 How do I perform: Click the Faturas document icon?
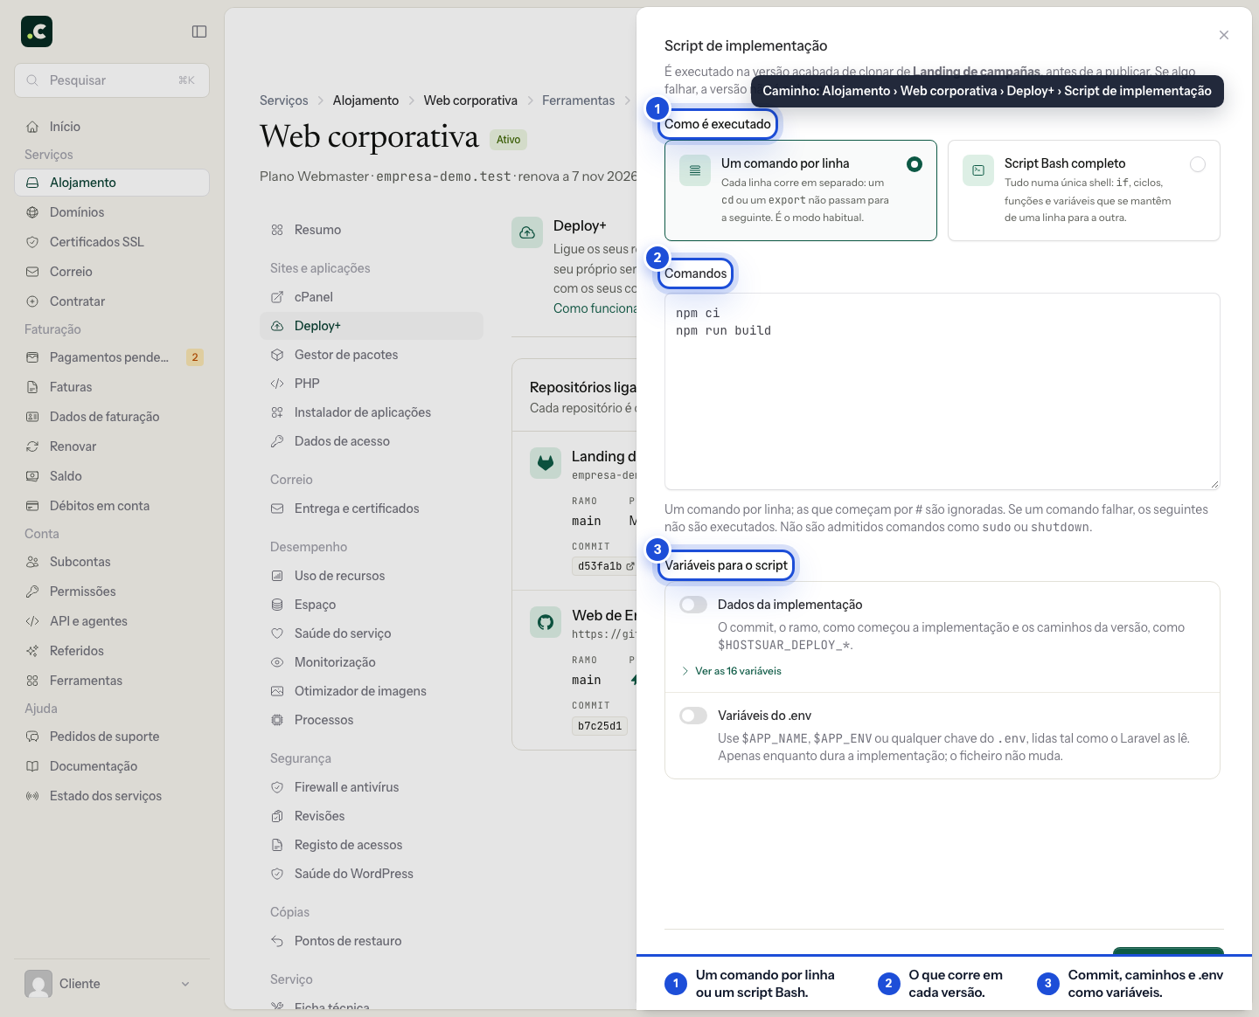coord(32,387)
